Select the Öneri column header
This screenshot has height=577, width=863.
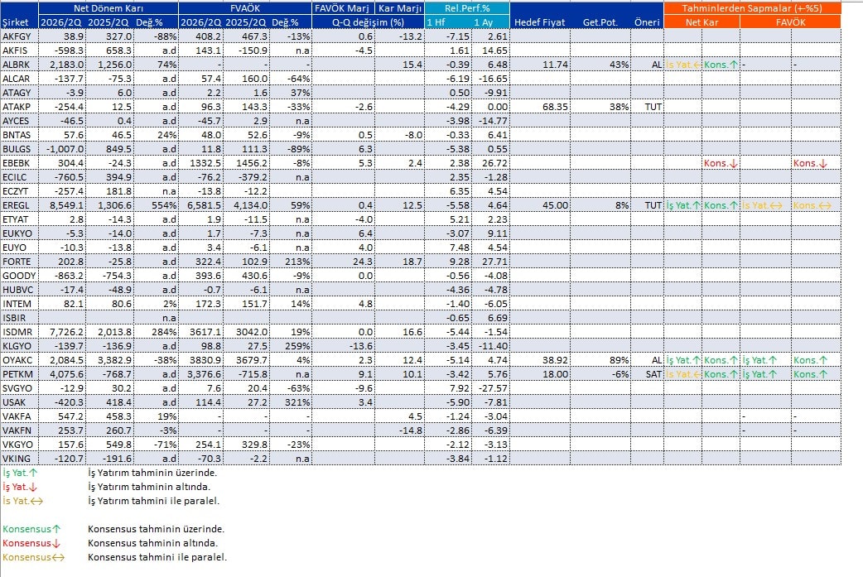click(647, 22)
